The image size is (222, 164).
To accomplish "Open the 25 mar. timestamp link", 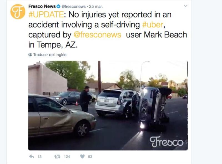I will click(x=96, y=6).
